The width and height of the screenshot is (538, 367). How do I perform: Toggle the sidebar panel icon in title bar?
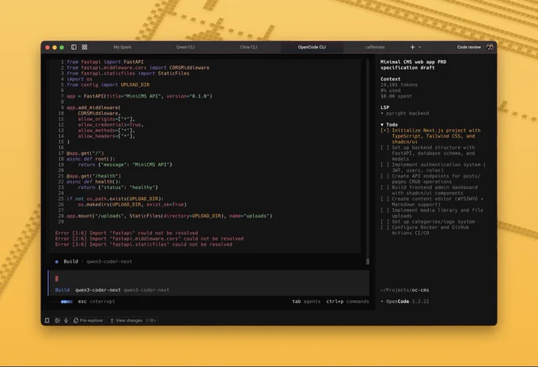[74, 47]
